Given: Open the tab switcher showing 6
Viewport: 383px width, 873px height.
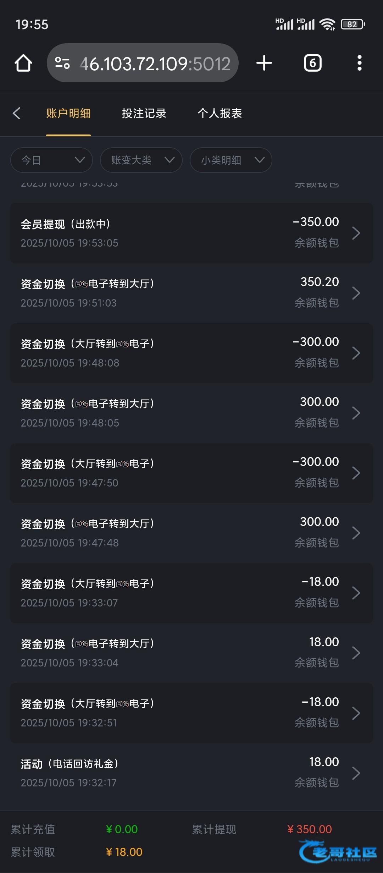Looking at the screenshot, I should pyautogui.click(x=312, y=63).
